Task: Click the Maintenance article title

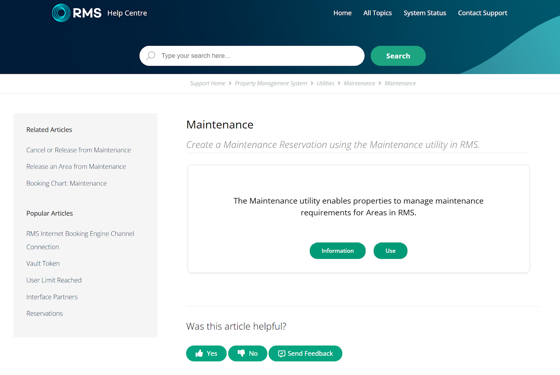Action: click(x=220, y=125)
